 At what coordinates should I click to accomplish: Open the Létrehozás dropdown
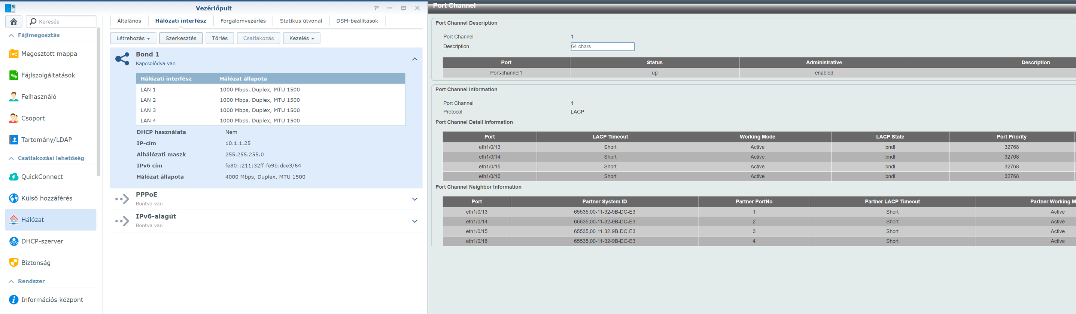pos(133,39)
